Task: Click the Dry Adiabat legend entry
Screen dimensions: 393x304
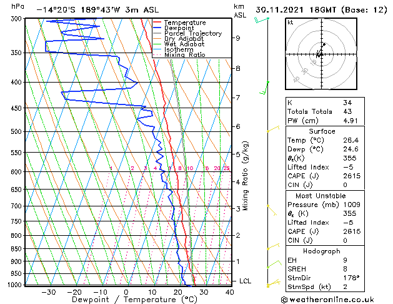Action: [178, 39]
